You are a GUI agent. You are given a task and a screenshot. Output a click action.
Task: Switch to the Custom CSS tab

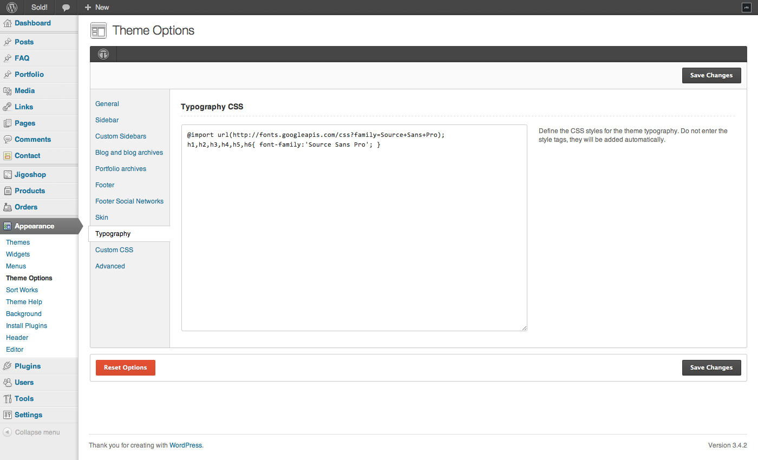point(114,250)
